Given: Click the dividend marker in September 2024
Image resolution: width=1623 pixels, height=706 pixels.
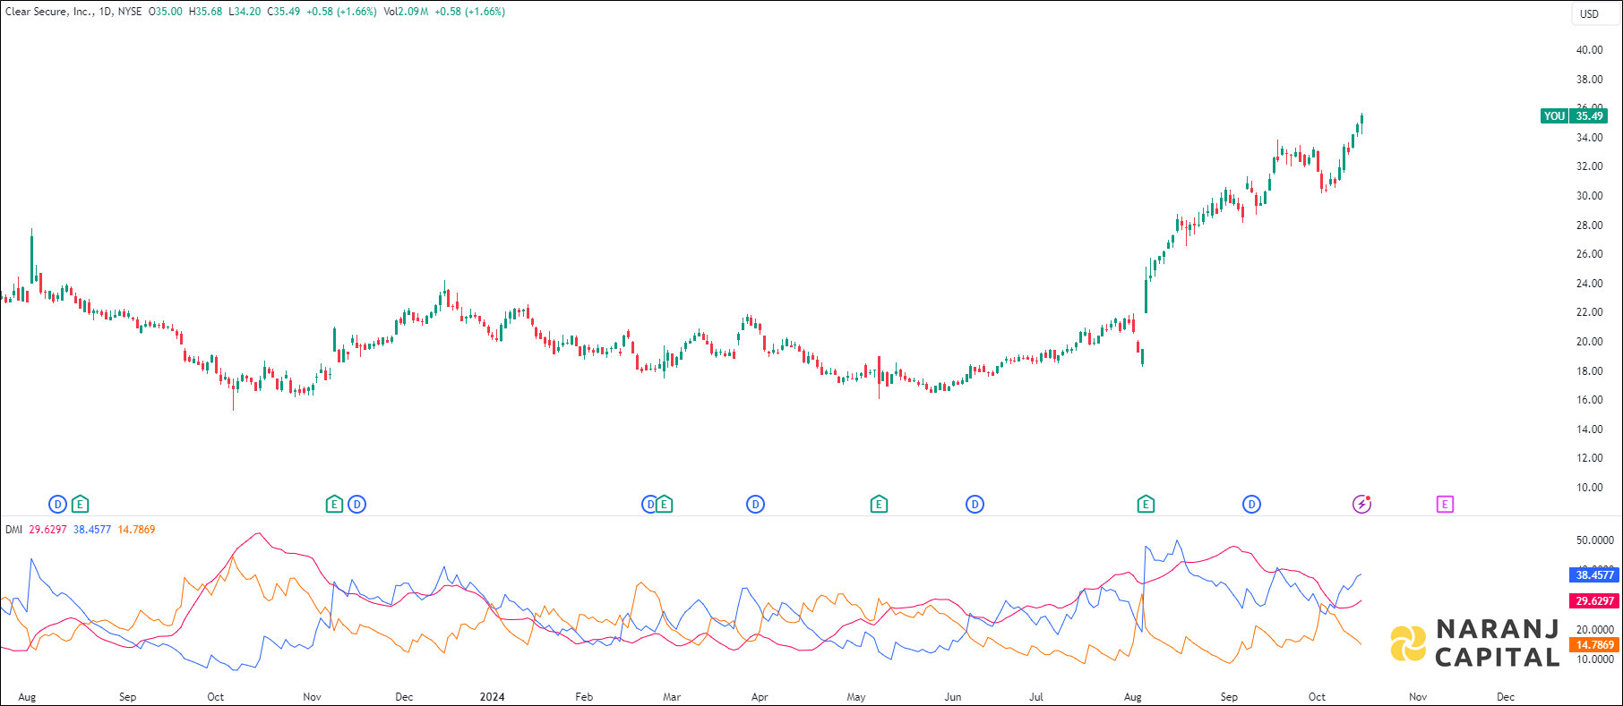Looking at the screenshot, I should point(1251,505).
